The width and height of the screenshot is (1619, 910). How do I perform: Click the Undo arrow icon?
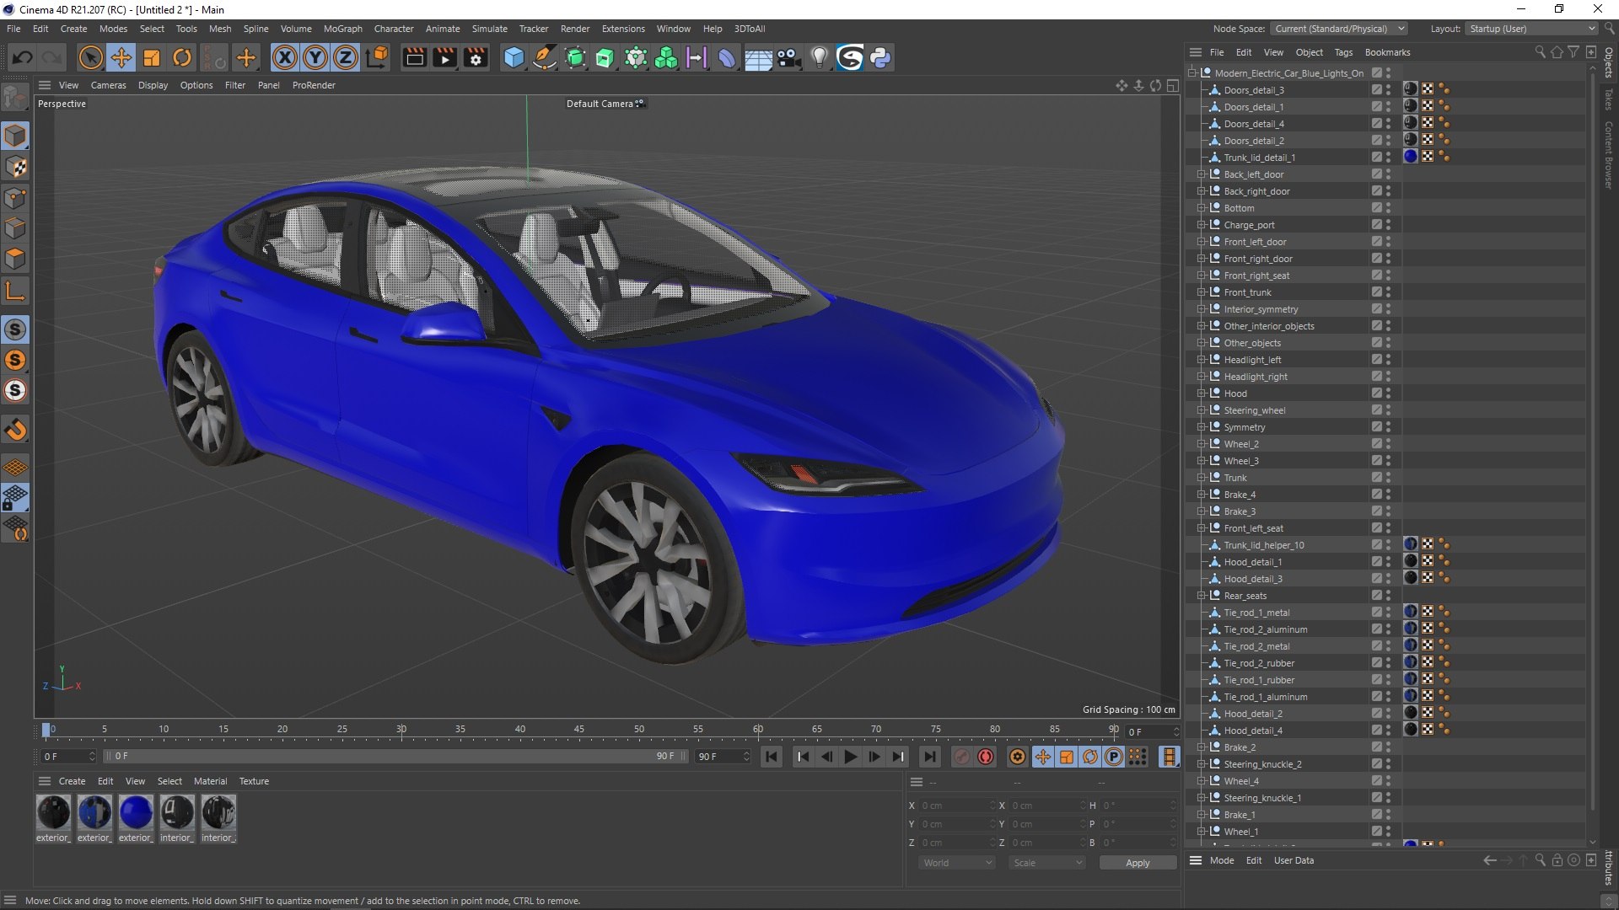[22, 57]
